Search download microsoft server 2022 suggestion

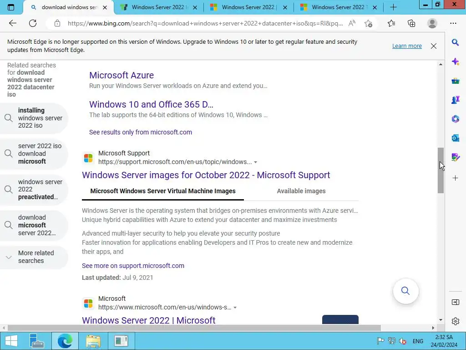[34, 225]
